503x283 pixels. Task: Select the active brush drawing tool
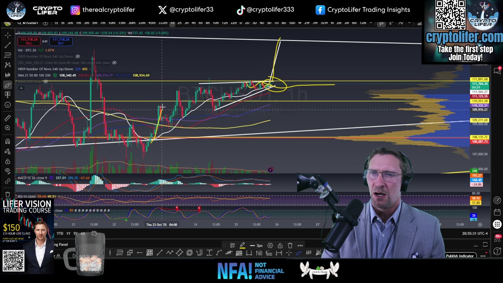[7, 85]
